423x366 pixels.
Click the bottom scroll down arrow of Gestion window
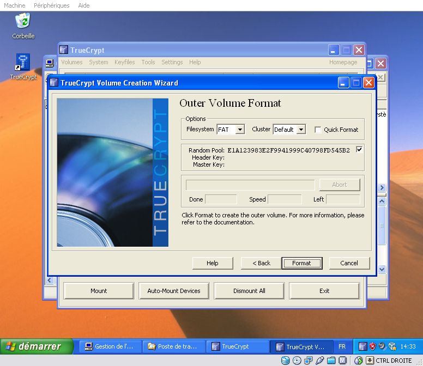point(382,269)
